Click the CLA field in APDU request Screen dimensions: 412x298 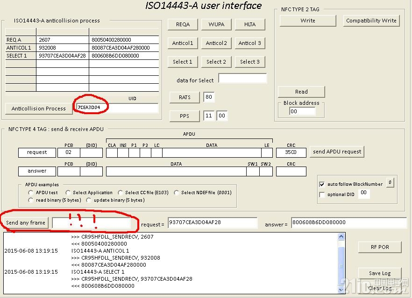click(112, 153)
